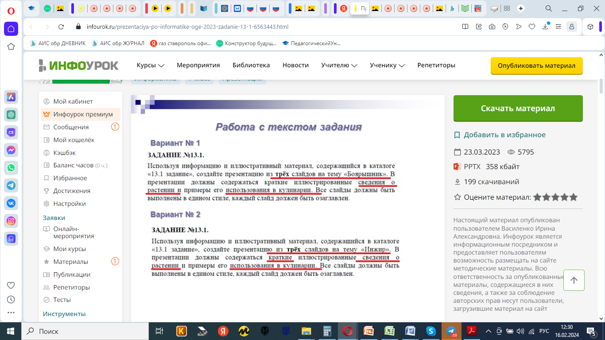Image resolution: width=605 pixels, height=340 pixels.
Task: Expand the Учителю dropdown menu
Action: (339, 65)
